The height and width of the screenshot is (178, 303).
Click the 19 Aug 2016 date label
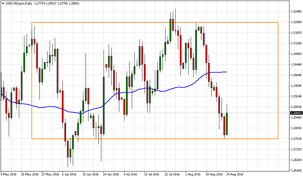[x=235, y=174]
